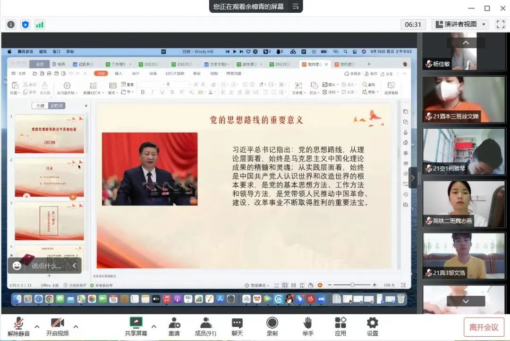The width and height of the screenshot is (510, 341).
Task: Click the meeting info icon
Action: click(11, 25)
